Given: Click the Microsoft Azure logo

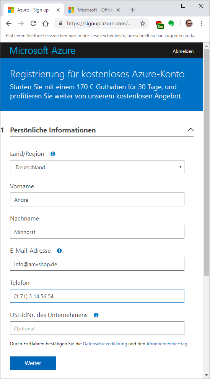Looking at the screenshot, I should (x=42, y=51).
